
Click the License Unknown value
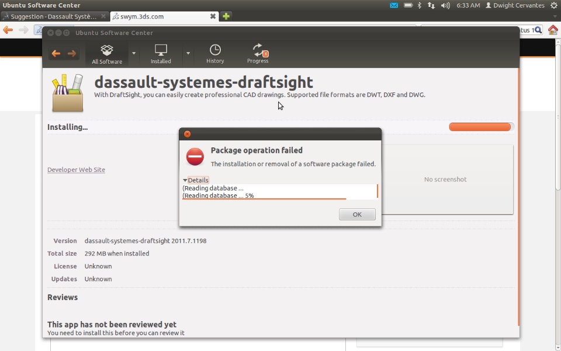98,267
